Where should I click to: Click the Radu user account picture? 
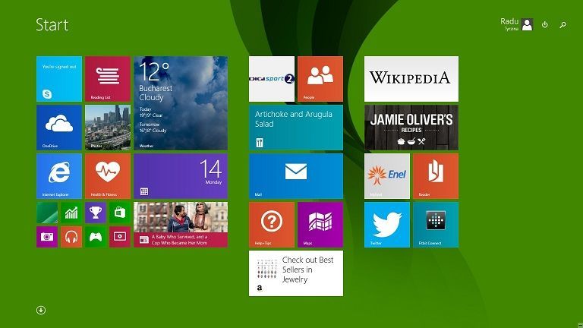(x=527, y=24)
